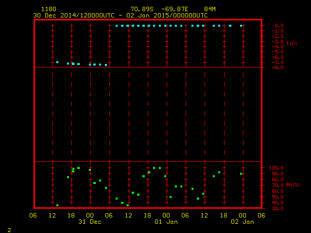Click the 100.0 humidity tick label

point(277,168)
